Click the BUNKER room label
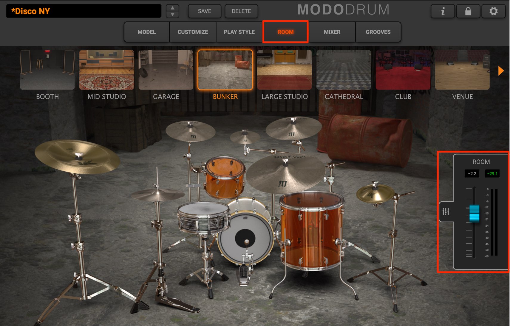 (x=225, y=97)
